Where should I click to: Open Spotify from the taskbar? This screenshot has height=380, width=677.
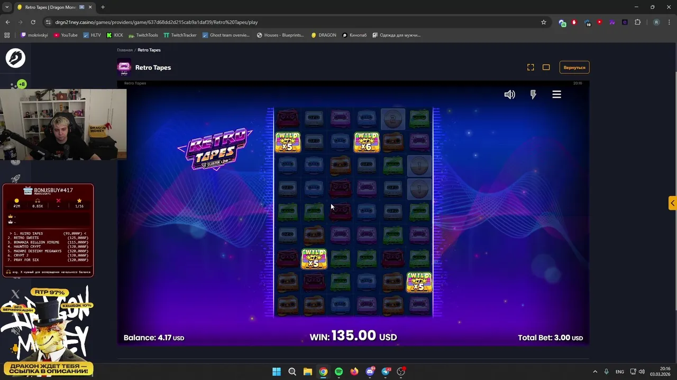(x=338, y=372)
